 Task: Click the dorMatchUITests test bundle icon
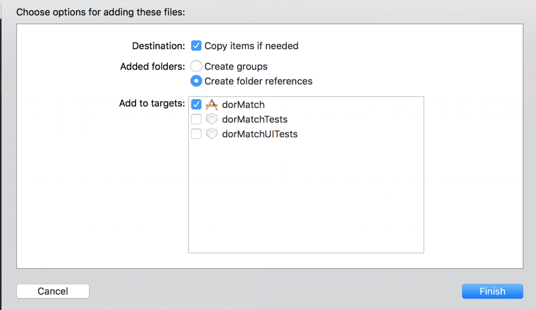(x=211, y=134)
